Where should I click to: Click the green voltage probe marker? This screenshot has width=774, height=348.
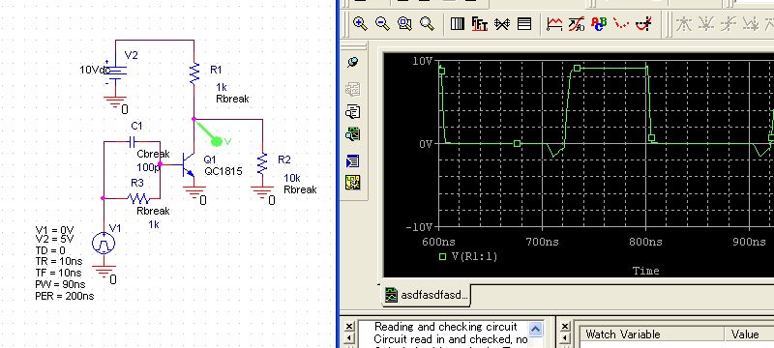[217, 141]
